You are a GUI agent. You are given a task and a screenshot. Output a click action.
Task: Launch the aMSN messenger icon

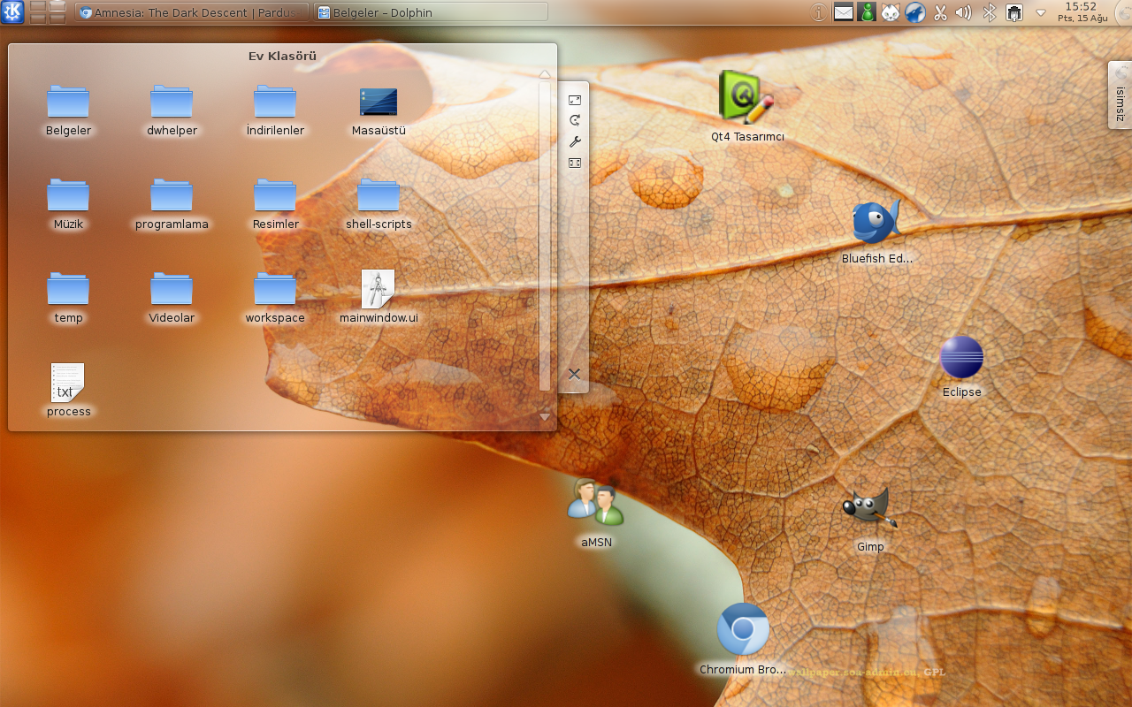point(595,502)
